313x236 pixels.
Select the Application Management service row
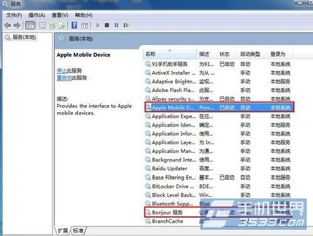tap(218, 151)
